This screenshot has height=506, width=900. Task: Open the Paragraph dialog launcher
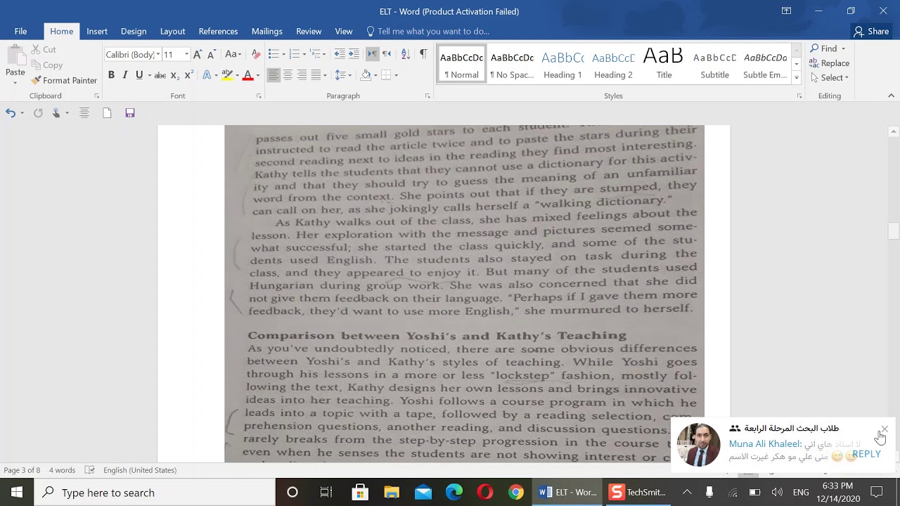pos(427,96)
